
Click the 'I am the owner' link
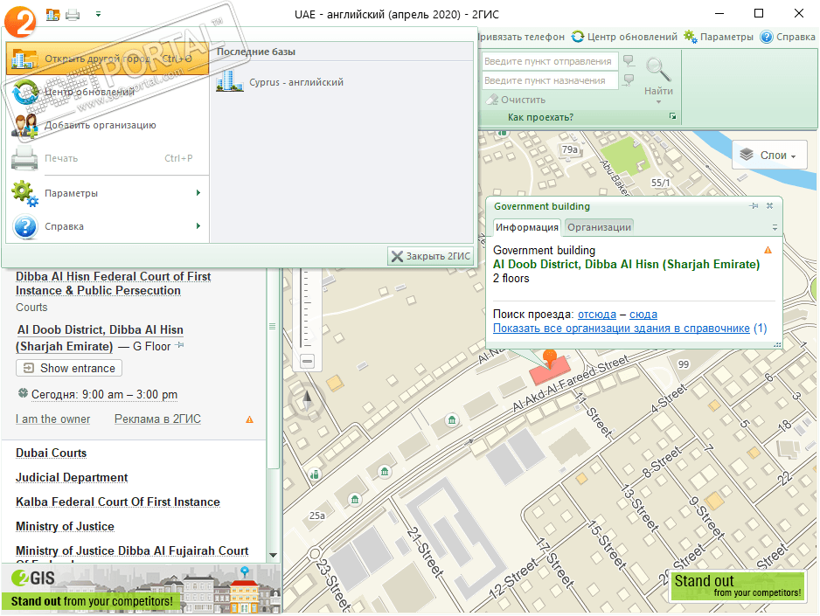pyautogui.click(x=52, y=419)
